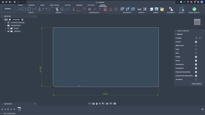Click the timeline play button

[8, 109]
